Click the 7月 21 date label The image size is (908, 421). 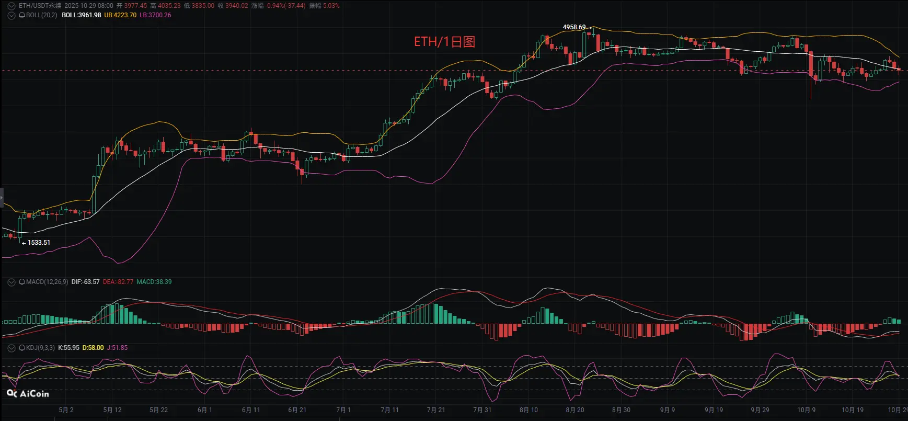click(x=436, y=410)
